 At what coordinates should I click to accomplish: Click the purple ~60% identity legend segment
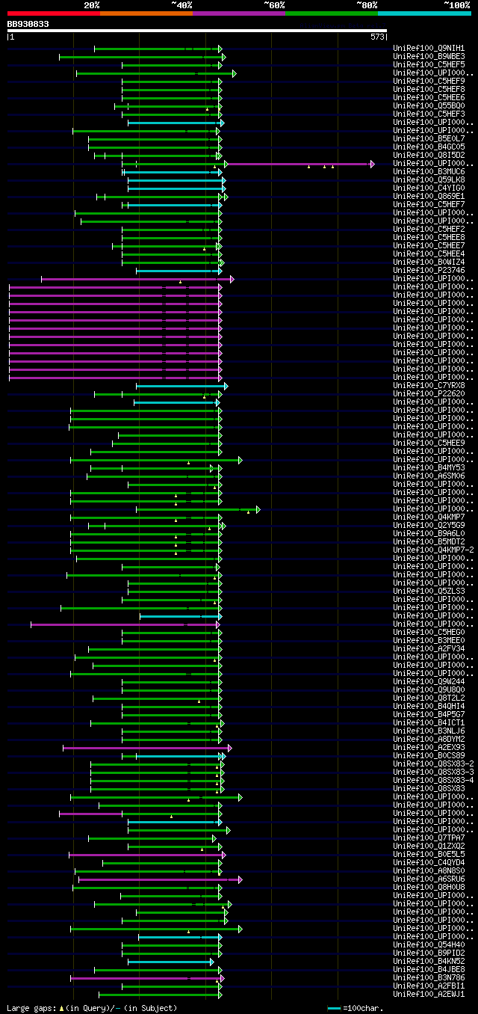pos(239,13)
